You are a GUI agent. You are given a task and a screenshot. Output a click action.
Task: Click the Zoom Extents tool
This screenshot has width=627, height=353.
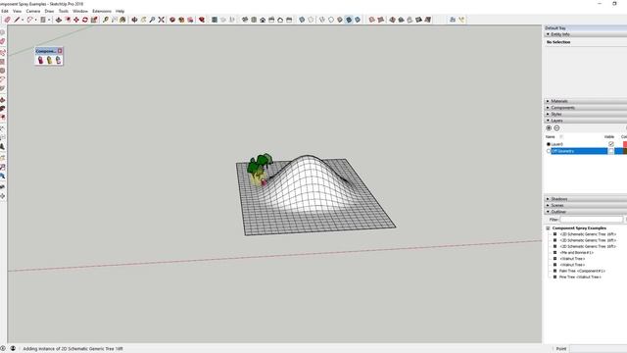click(161, 20)
